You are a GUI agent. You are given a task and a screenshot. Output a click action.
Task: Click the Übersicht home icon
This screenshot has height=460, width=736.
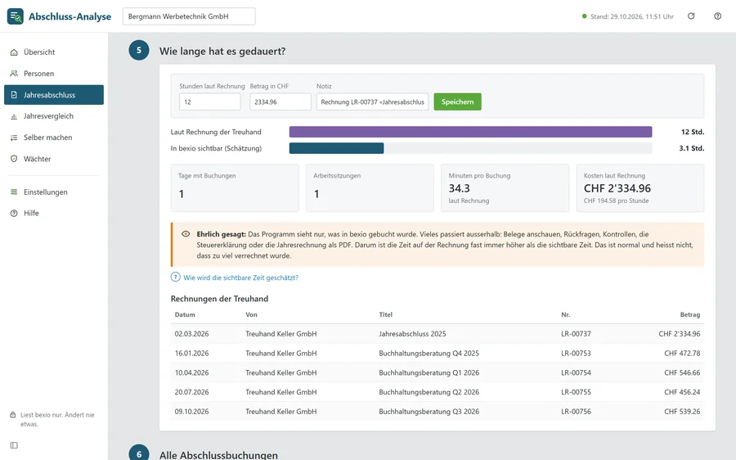point(14,52)
